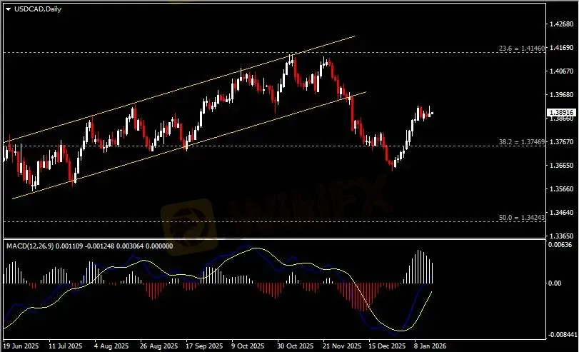Open the chart menu arrow beside USDCAD,Daily

coord(8,9)
